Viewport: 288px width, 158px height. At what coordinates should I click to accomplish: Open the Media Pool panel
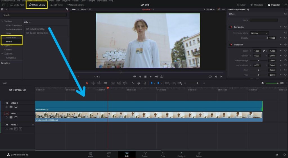[x=17, y=5]
